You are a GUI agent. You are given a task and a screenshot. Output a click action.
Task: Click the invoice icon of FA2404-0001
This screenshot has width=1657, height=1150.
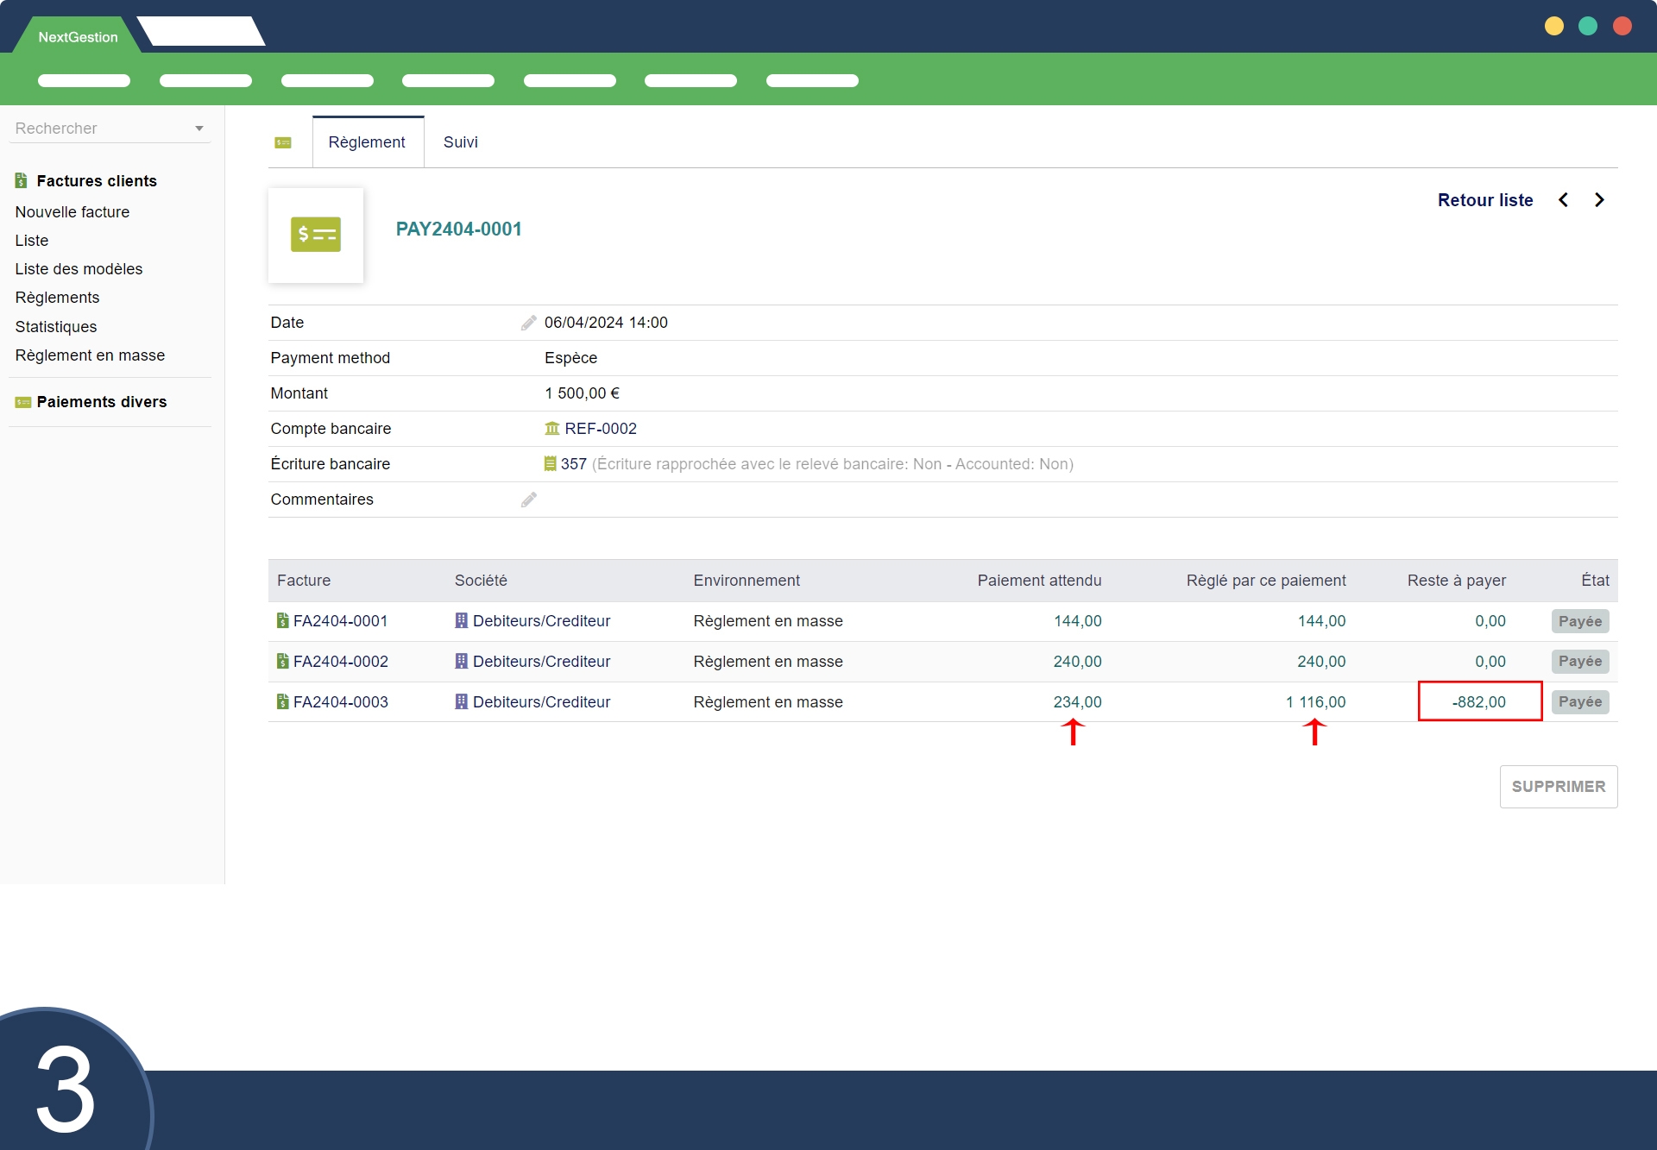282,621
